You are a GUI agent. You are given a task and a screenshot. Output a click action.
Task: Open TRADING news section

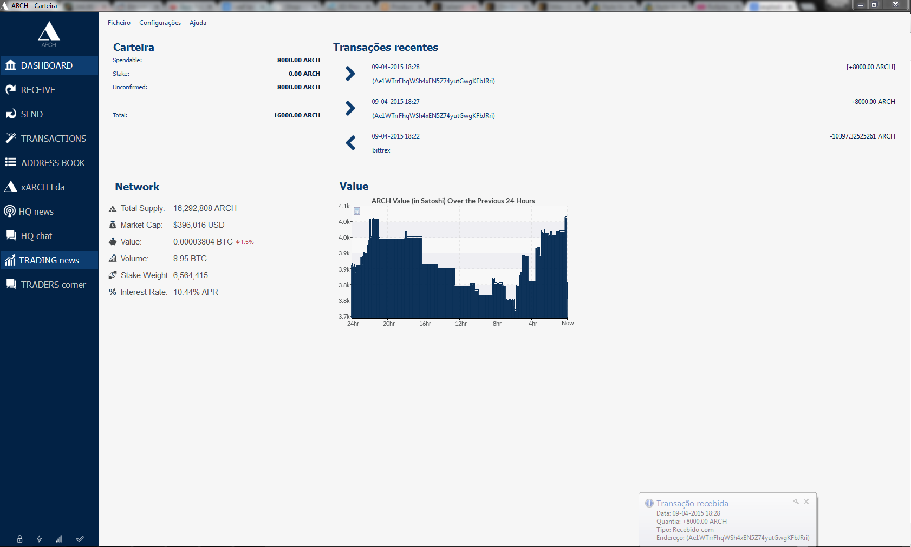click(49, 260)
